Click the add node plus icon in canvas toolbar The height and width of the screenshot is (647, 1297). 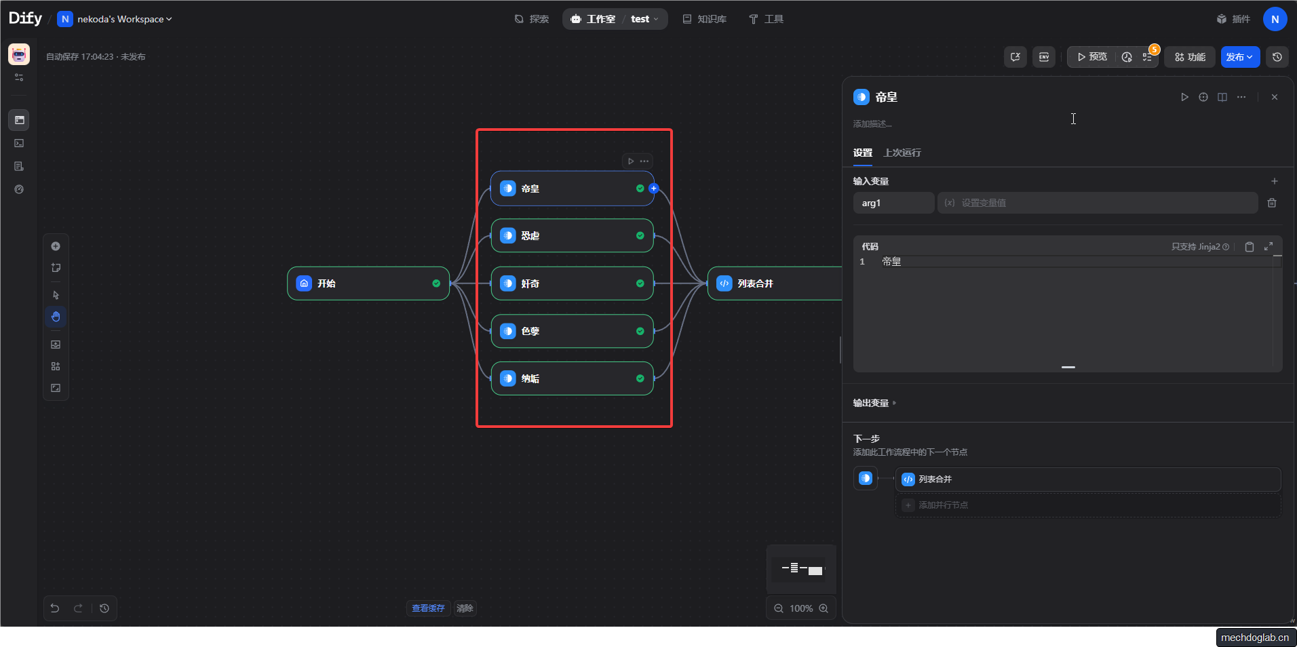tap(56, 246)
